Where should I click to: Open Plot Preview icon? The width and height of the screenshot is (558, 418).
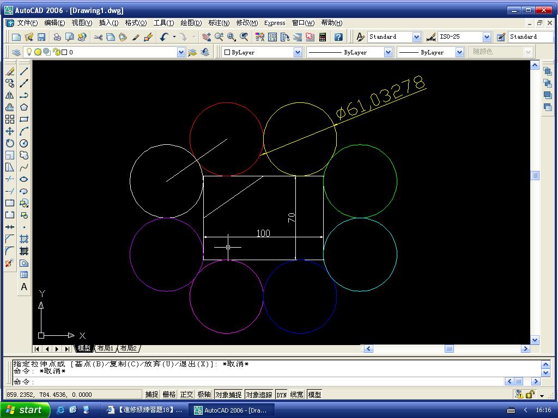[x=70, y=36]
